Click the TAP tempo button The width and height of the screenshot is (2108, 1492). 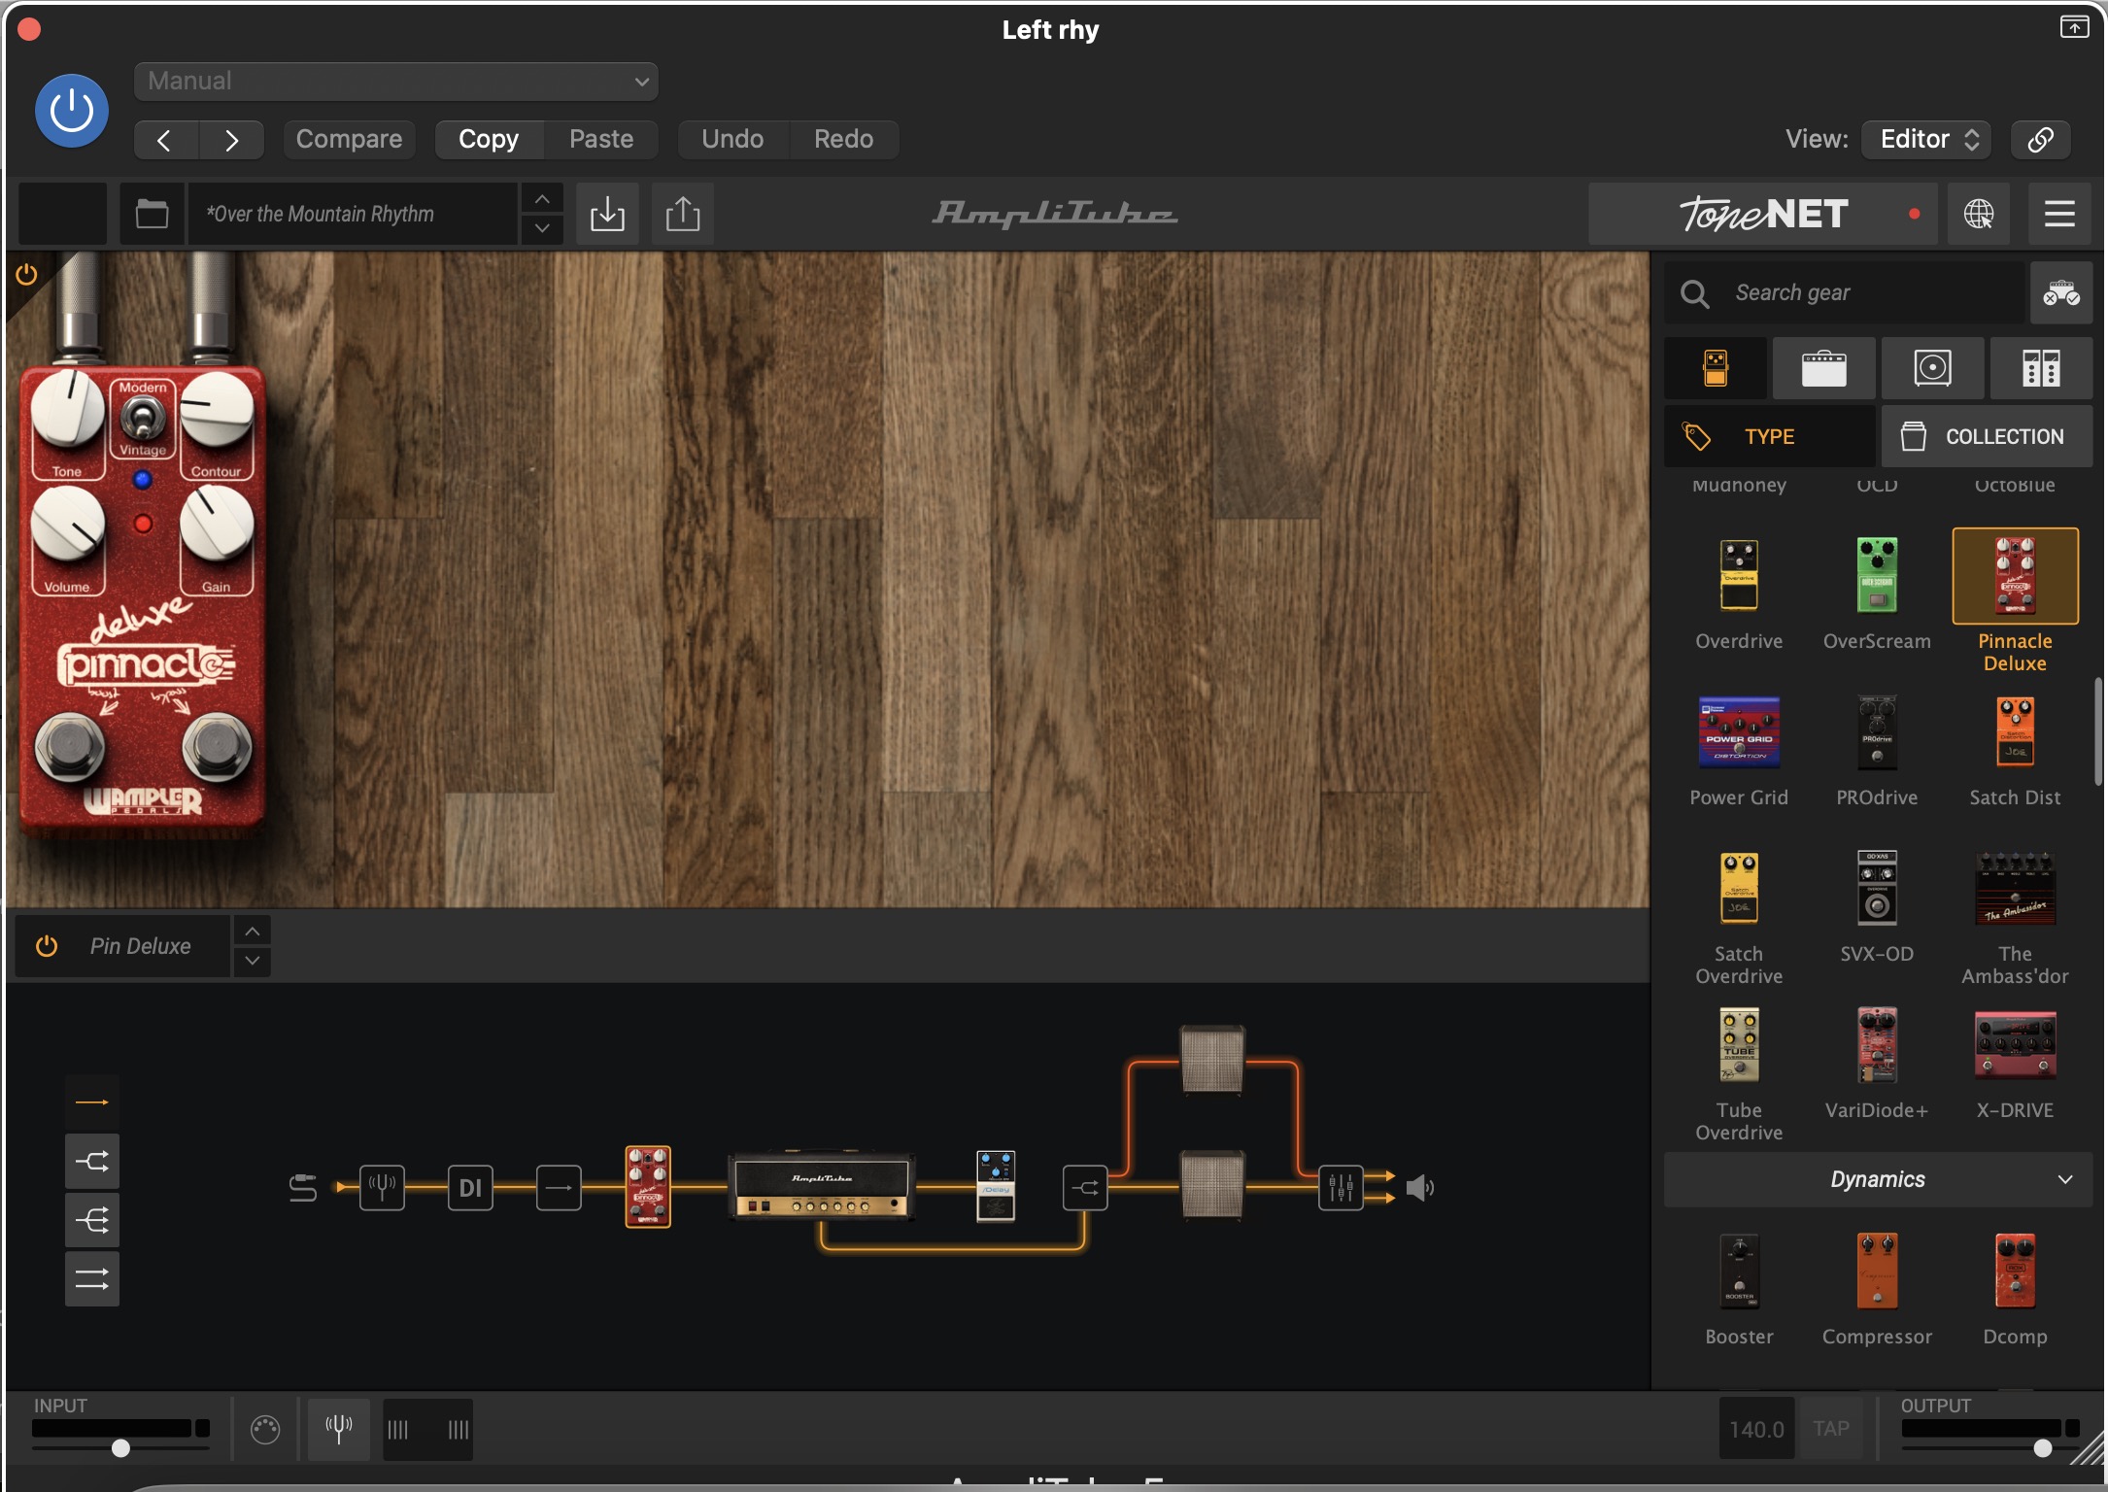pyautogui.click(x=1830, y=1429)
